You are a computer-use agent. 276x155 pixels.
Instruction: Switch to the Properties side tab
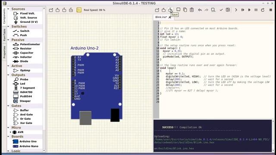4,52
